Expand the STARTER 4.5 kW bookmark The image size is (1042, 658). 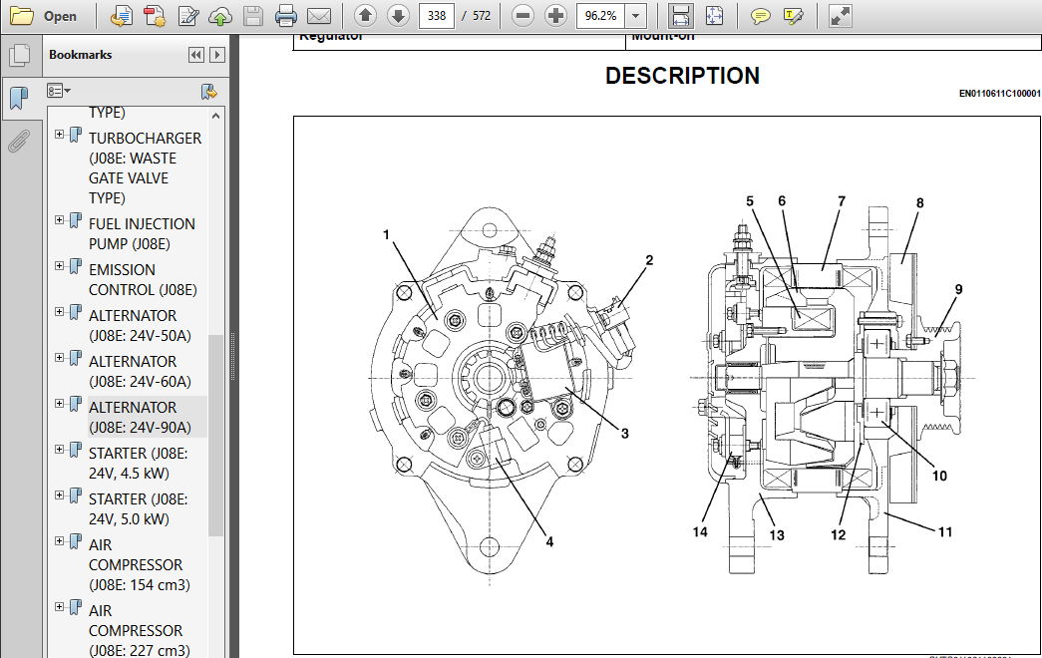pos(59,450)
